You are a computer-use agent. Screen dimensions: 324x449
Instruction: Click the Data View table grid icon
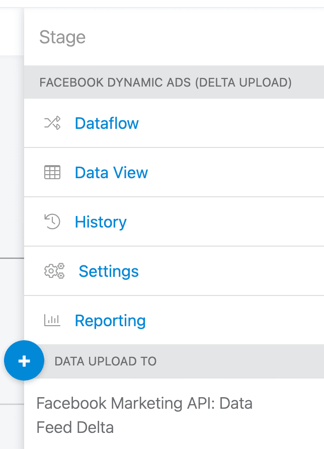click(52, 173)
